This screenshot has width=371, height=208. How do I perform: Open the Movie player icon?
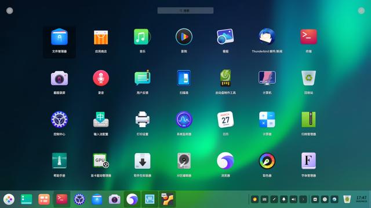(184, 37)
